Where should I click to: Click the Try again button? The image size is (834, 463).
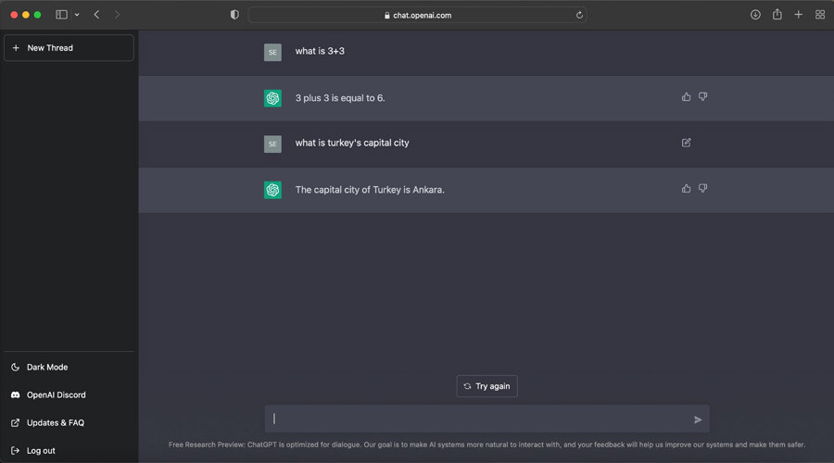point(486,386)
